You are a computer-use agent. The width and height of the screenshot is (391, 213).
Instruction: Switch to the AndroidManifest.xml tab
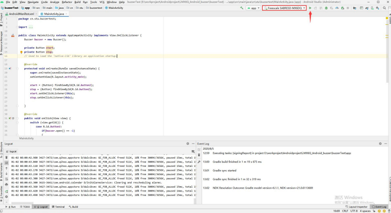click(x=21, y=14)
